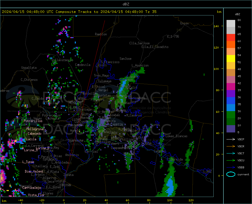
Task: Click the orange VBCR arrow icon
Action: coord(231,146)
